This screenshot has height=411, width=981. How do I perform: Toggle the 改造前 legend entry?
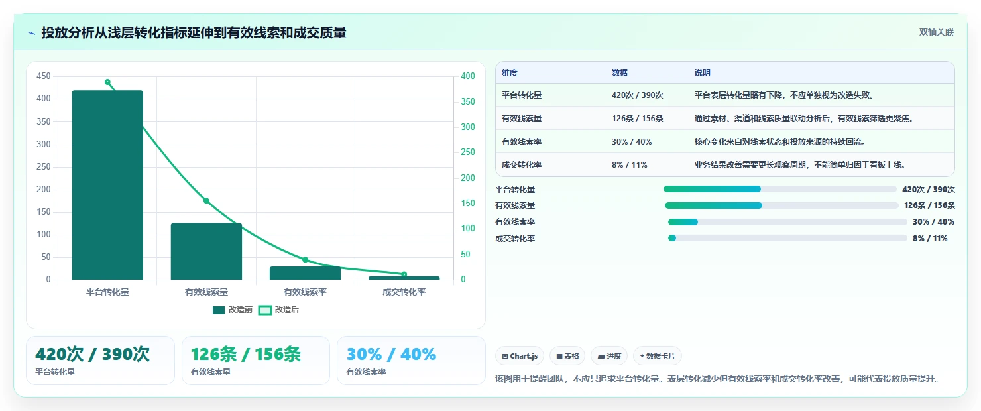[233, 310]
